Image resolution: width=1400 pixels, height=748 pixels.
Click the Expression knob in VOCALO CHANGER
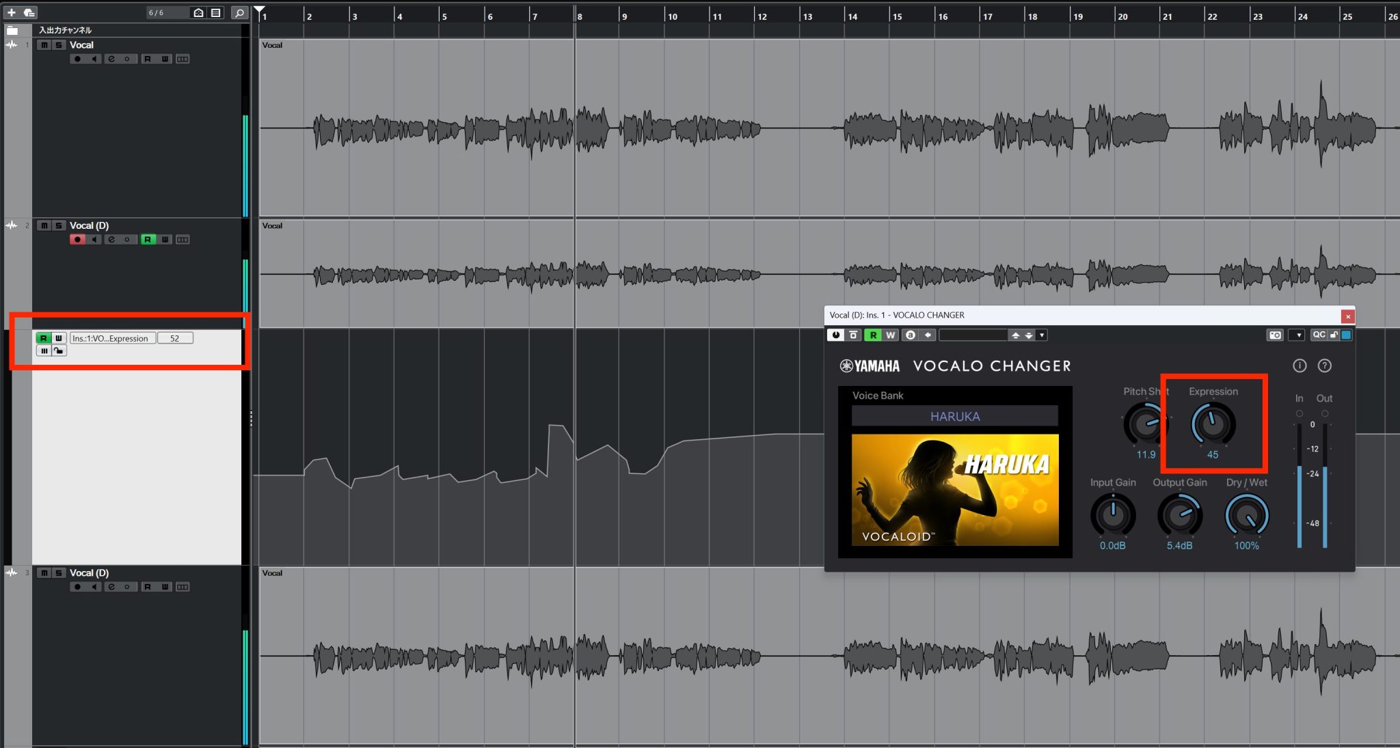pos(1214,424)
